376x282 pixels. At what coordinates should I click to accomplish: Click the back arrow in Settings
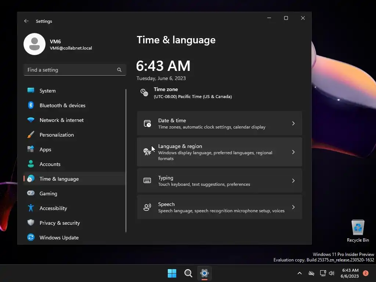pos(26,21)
